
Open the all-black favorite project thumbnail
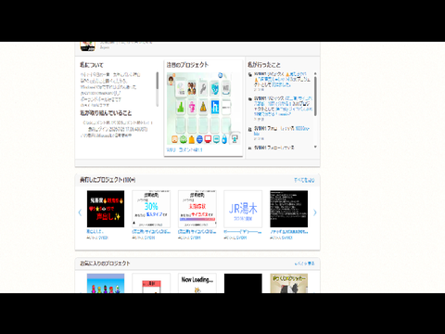243,283
